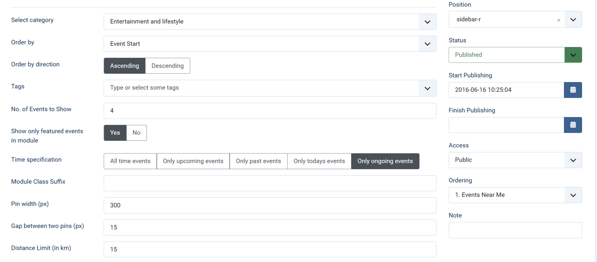Select All time events option
The width and height of the screenshot is (597, 262).
pyautogui.click(x=130, y=161)
